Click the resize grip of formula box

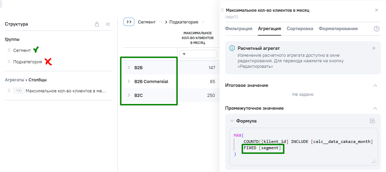click(x=373, y=162)
